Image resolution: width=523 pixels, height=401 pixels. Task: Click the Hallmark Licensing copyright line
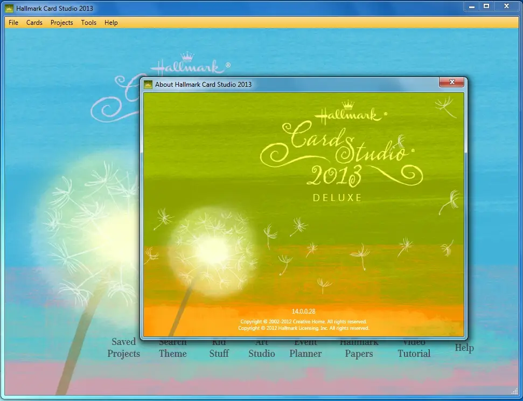(x=304, y=328)
